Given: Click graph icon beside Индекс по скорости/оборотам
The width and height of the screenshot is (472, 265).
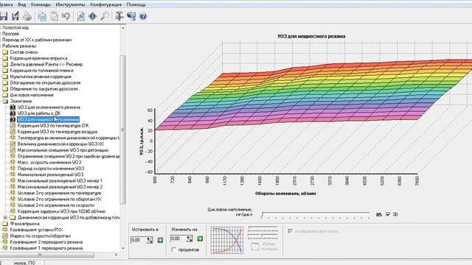Looking at the screenshot, I should coord(5,236).
